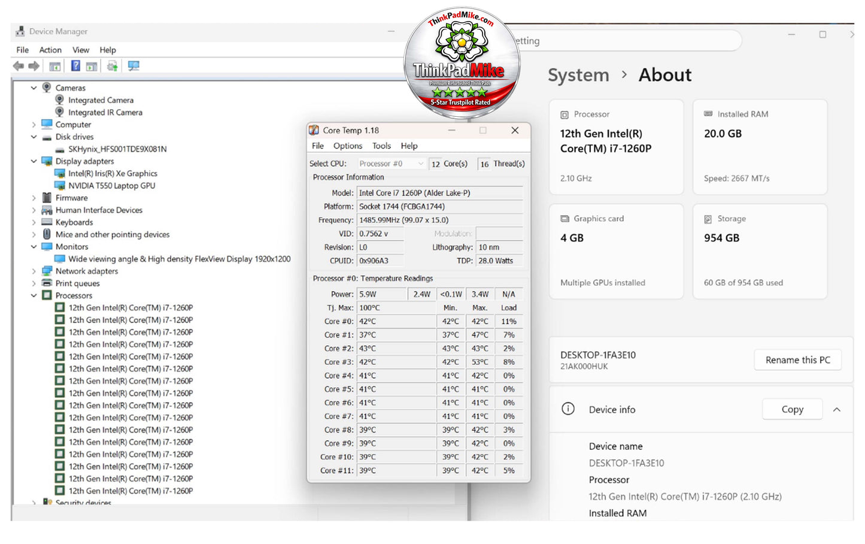Click the Device Manager title bar icon
The image size is (865, 544).
pyautogui.click(x=20, y=31)
